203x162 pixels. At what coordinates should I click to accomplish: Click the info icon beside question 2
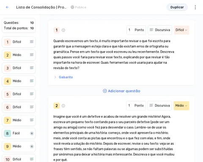click(x=63, y=106)
